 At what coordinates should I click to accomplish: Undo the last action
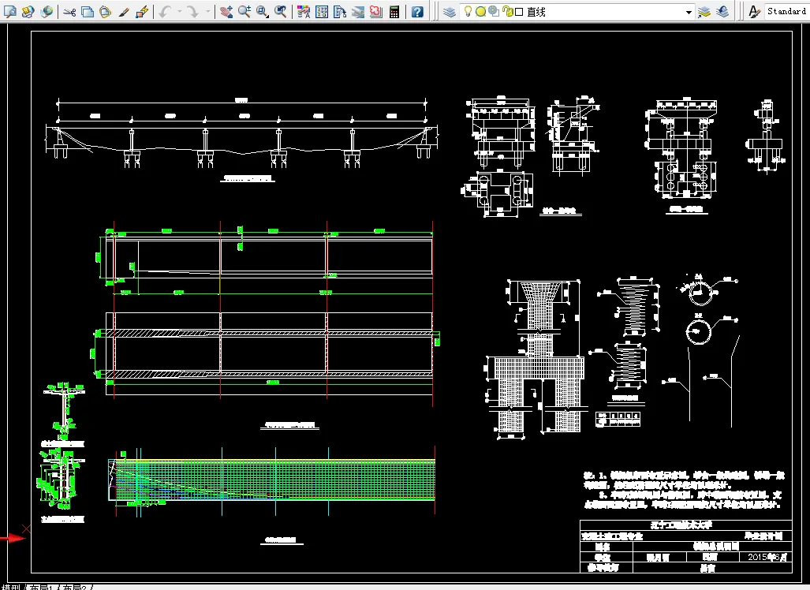(165, 11)
